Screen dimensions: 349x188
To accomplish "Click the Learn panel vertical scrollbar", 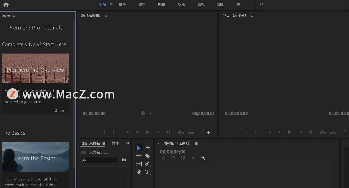I will click(74, 94).
